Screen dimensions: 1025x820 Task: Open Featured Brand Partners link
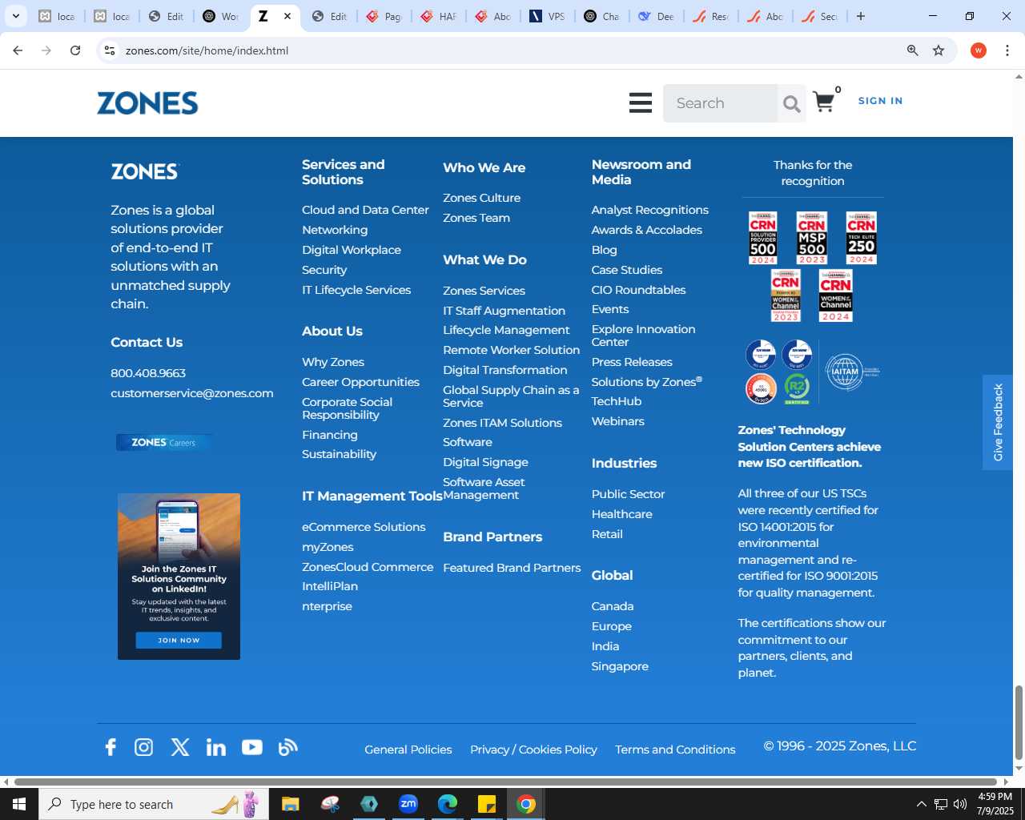(512, 568)
